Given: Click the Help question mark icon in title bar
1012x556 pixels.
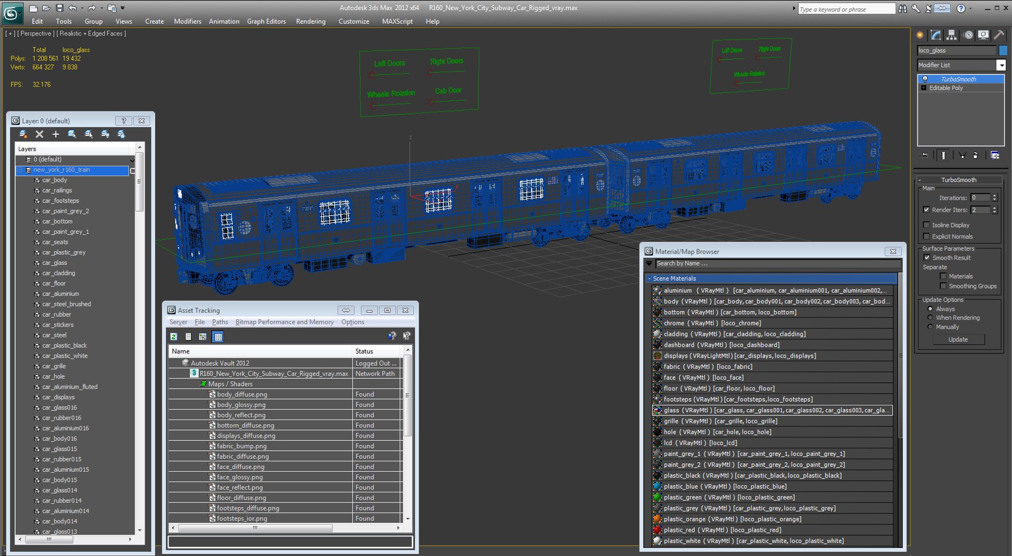Looking at the screenshot, I should tap(961, 8).
